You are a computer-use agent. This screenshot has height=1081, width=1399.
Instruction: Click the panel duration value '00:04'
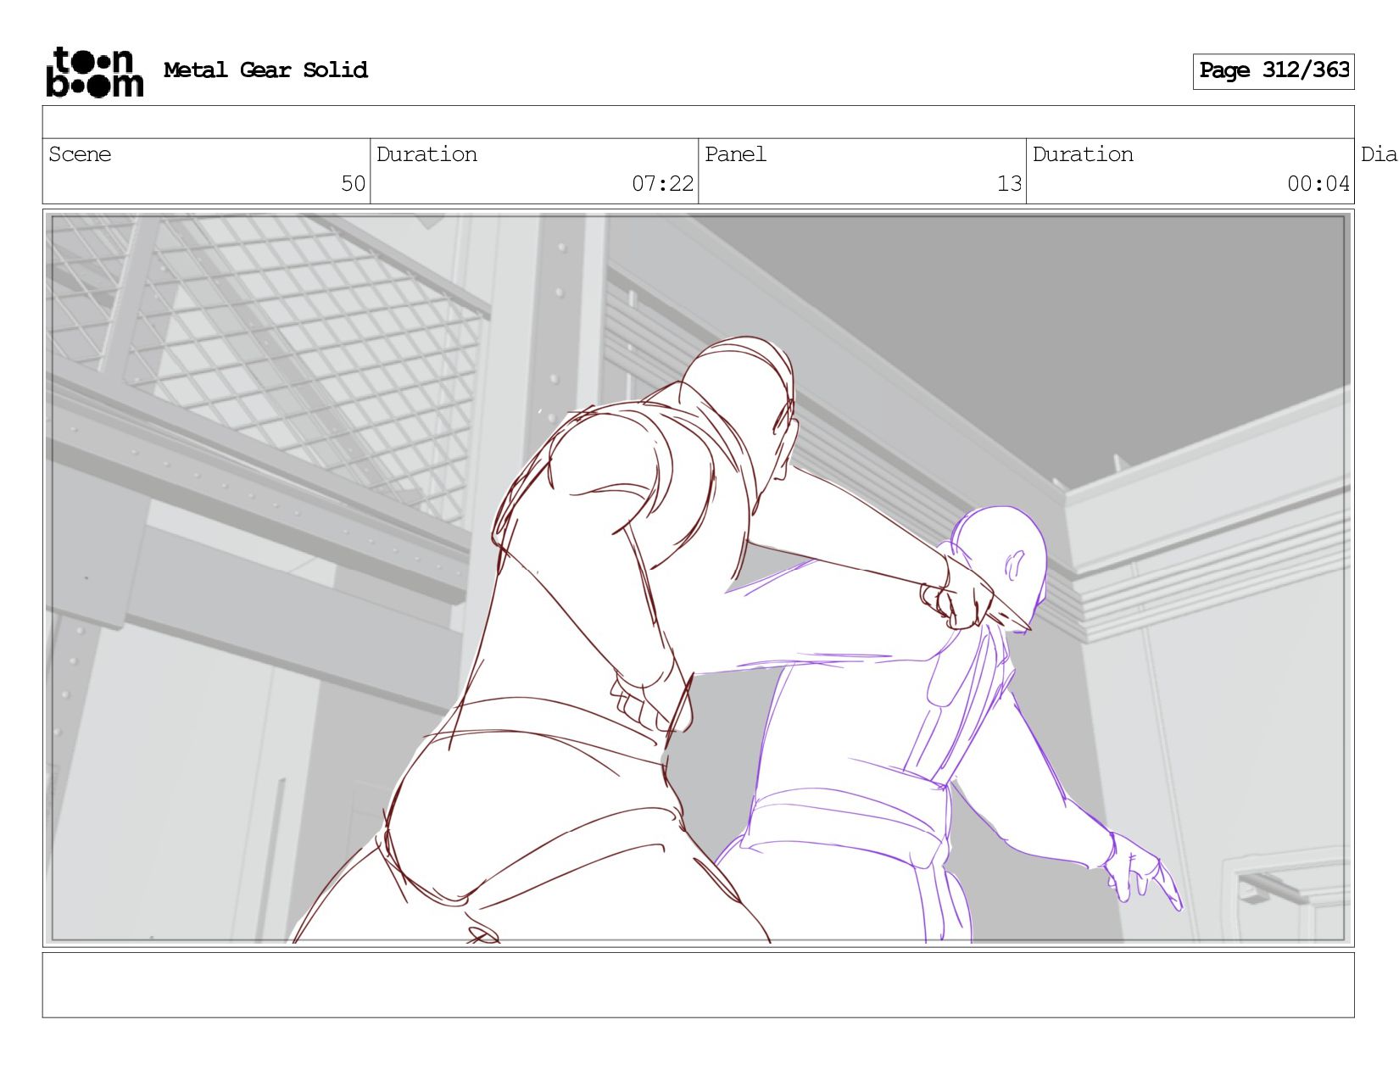(x=1318, y=184)
